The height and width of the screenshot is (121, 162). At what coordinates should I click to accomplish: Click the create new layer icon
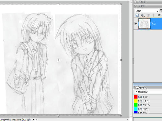137,15
